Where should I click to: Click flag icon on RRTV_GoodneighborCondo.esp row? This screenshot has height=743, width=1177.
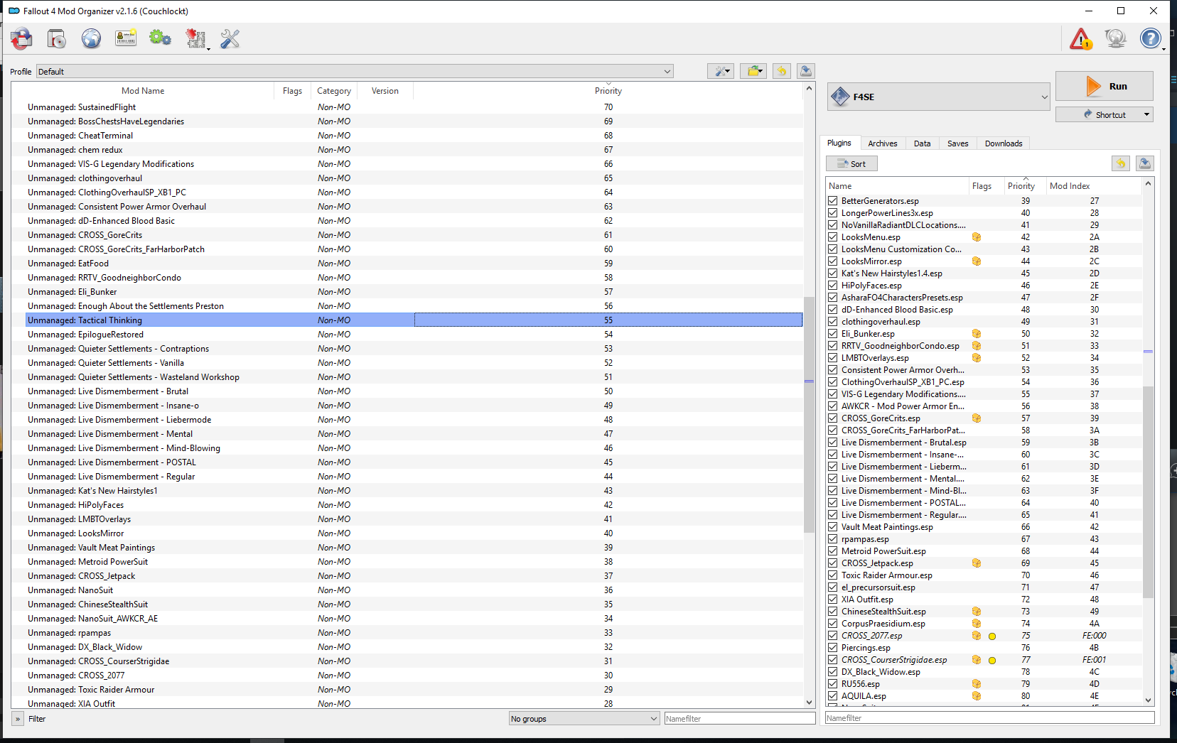point(977,346)
